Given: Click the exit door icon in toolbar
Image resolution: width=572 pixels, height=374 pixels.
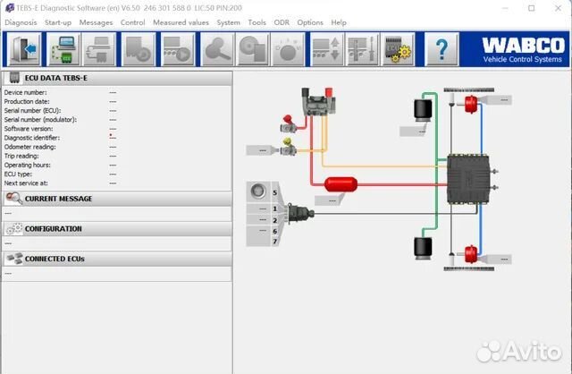Looking at the screenshot, I should (x=25, y=50).
